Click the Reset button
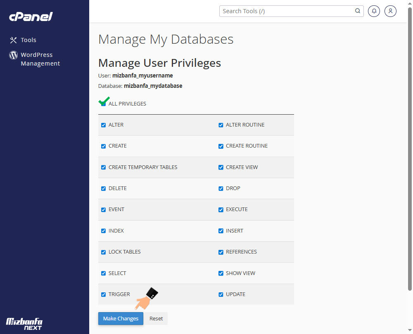The width and height of the screenshot is (413, 334). [156, 318]
